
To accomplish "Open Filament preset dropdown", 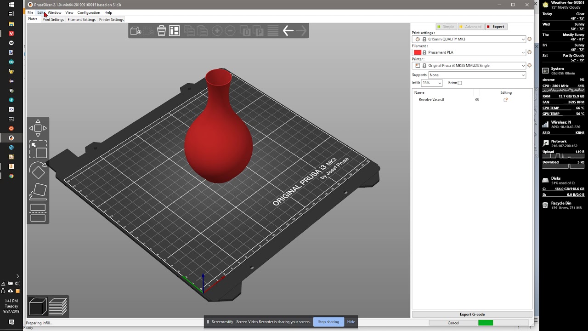I will click(469, 52).
